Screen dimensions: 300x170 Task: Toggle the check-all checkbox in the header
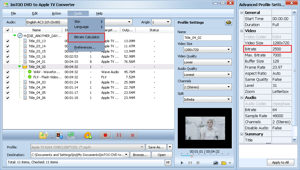(8, 30)
